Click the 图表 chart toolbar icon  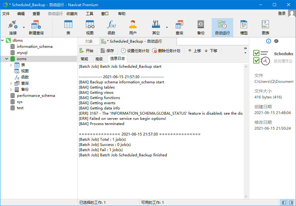pyautogui.click(x=265, y=27)
